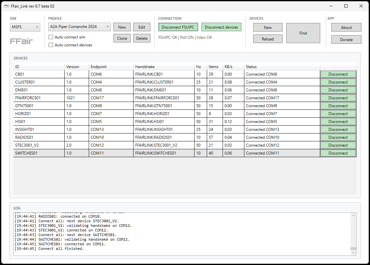370x265 pixels.
Task: Select the HORIZ01 ID cell
Action: click(x=39, y=114)
